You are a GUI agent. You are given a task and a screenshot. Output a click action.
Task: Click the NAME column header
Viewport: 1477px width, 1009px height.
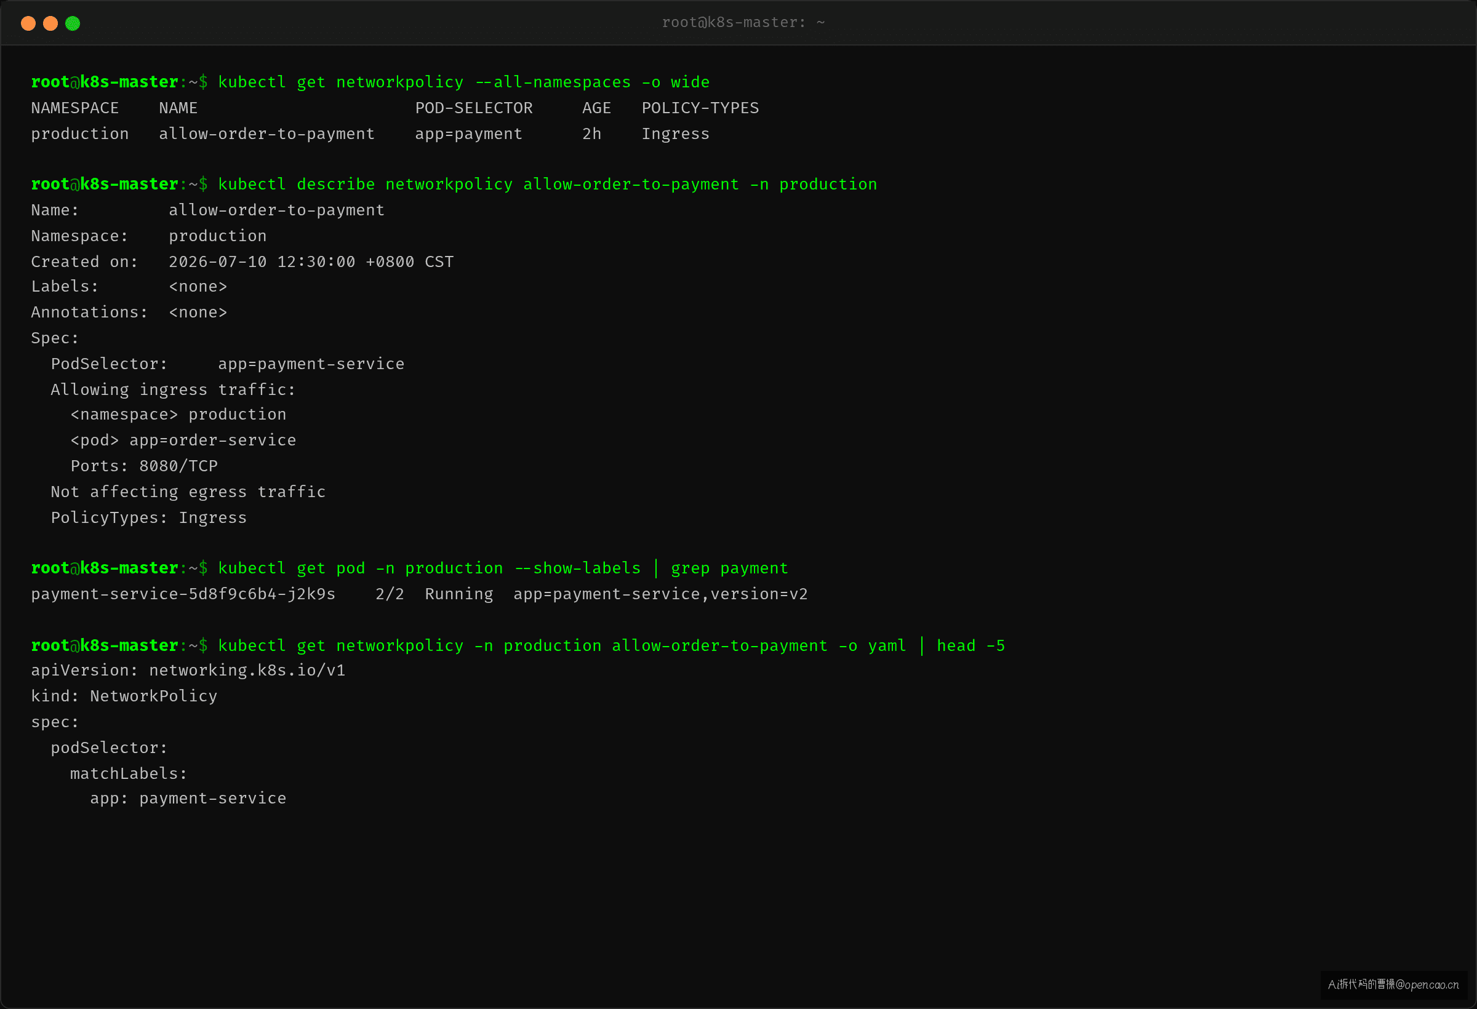click(x=178, y=108)
